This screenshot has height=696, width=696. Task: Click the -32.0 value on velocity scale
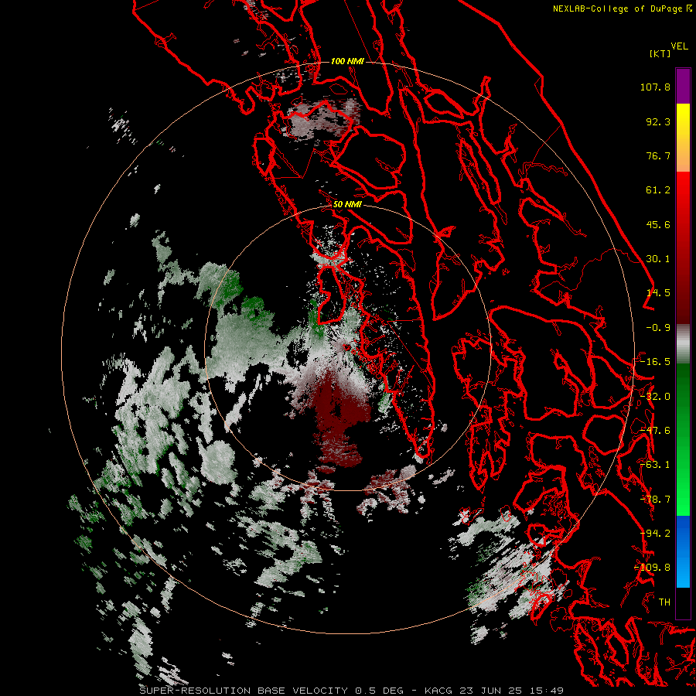click(x=655, y=397)
